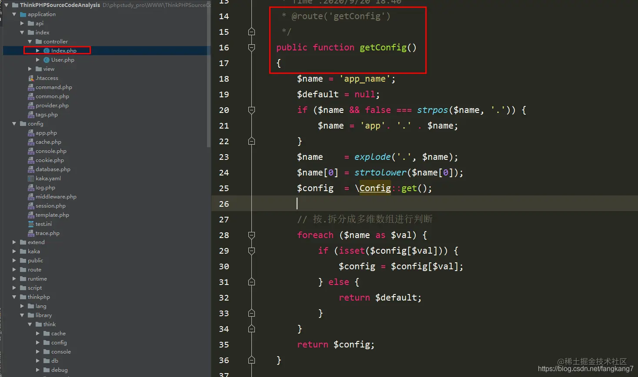Select the console folder under think
This screenshot has height=377, width=638.
[61, 352]
